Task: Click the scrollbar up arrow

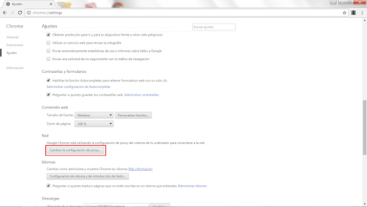Action: pyautogui.click(x=365, y=20)
